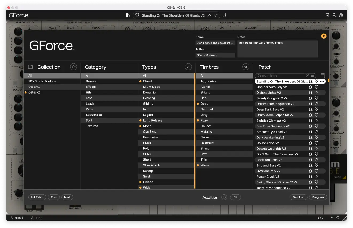Viewport: 353px width, 228px height.
Task: Click the Program button
Action: [318, 197]
